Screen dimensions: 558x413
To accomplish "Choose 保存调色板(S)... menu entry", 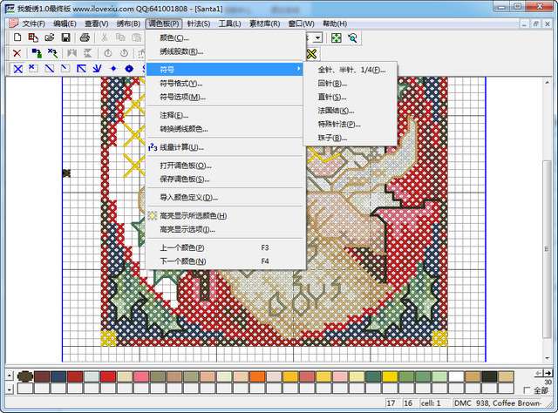I will [225, 179].
